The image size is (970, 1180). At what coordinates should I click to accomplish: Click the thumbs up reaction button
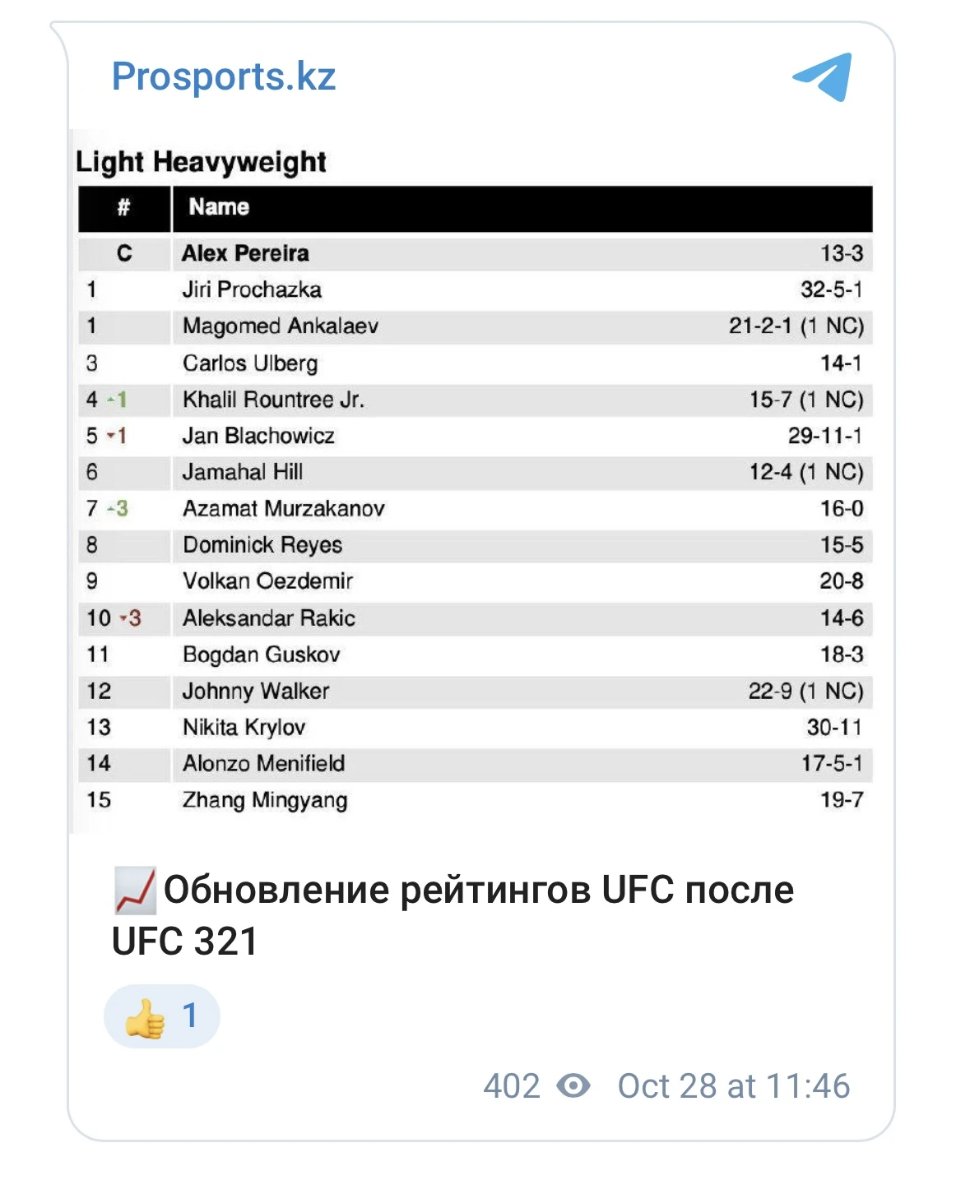tap(162, 1016)
